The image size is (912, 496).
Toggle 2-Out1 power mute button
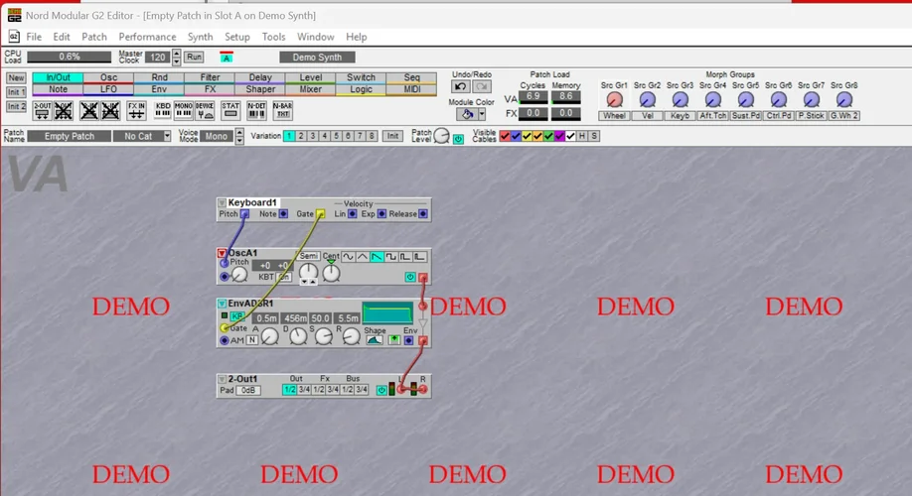[381, 390]
